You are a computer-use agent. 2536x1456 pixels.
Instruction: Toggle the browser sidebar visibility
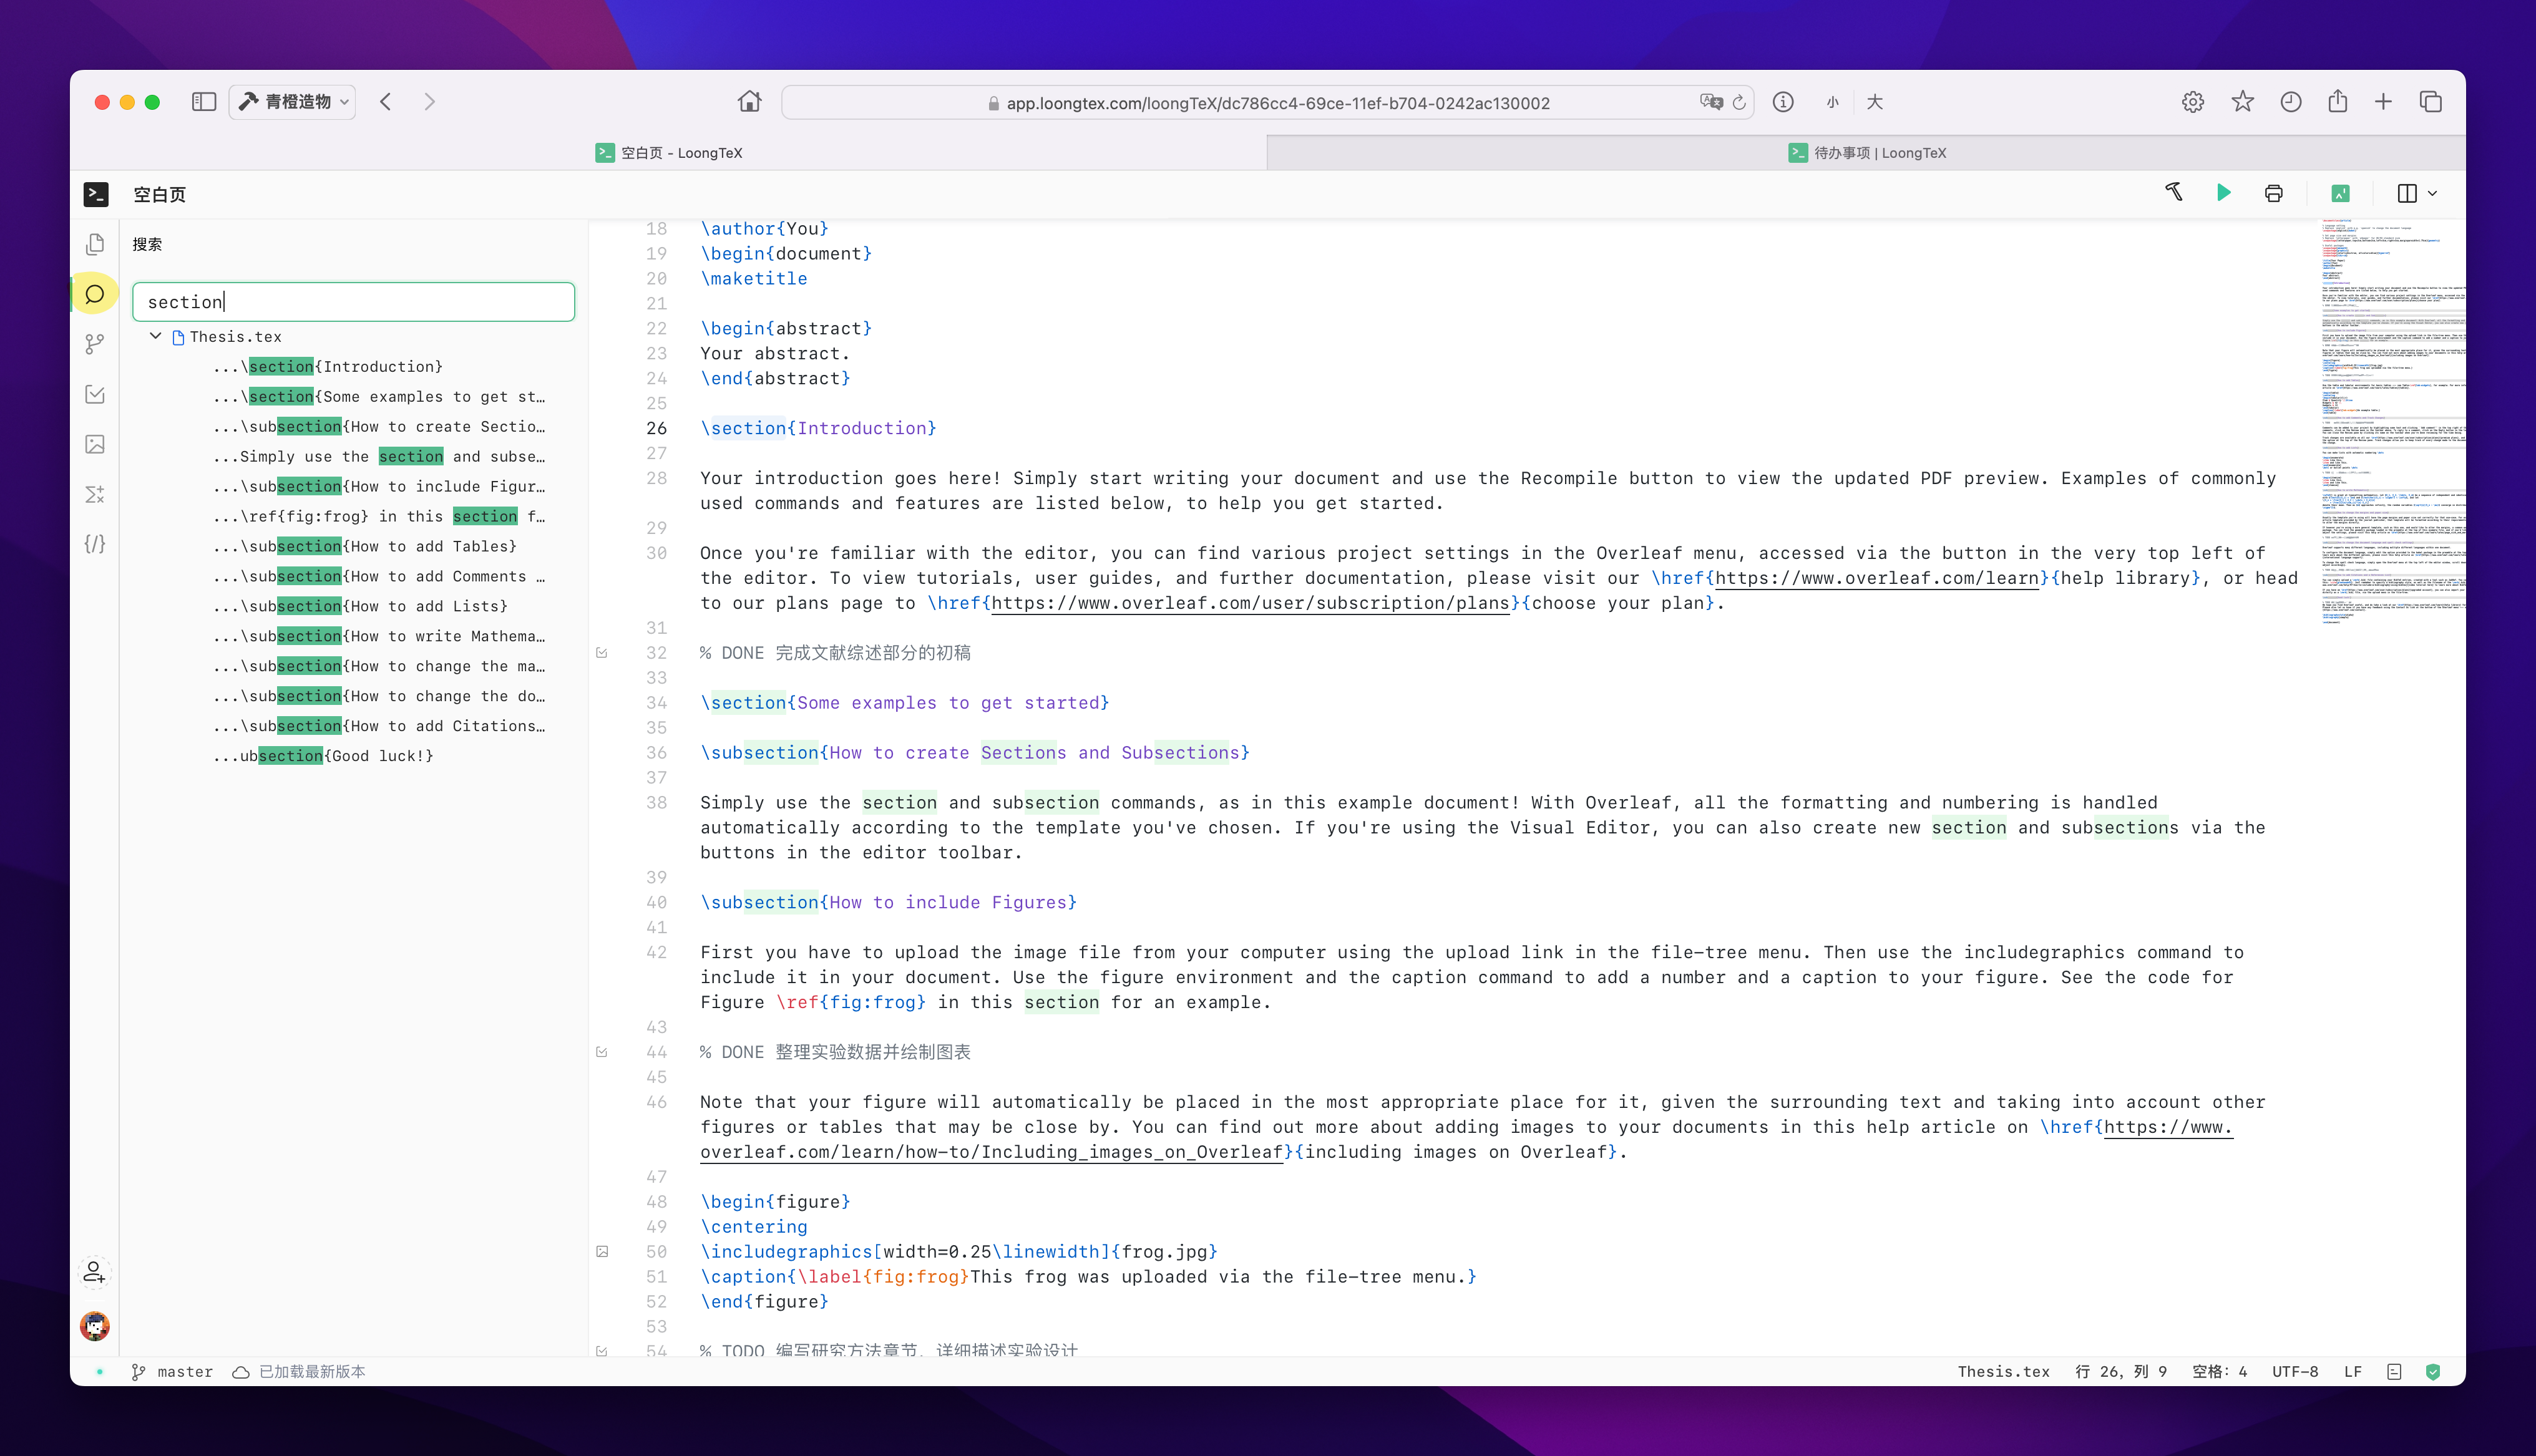click(204, 102)
